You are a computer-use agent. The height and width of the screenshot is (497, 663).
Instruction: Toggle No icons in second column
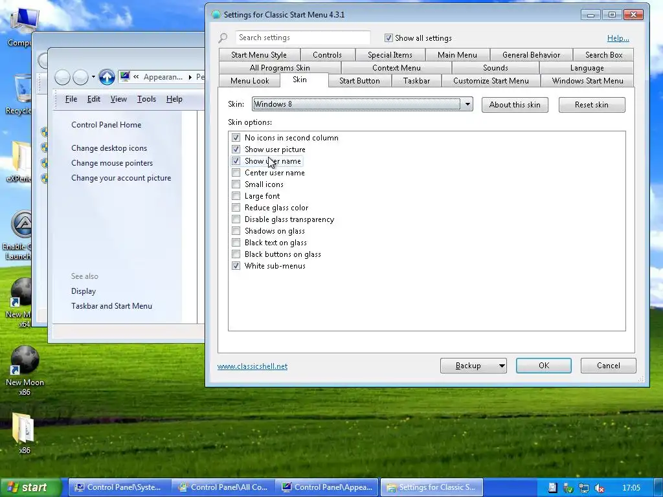[x=236, y=138]
